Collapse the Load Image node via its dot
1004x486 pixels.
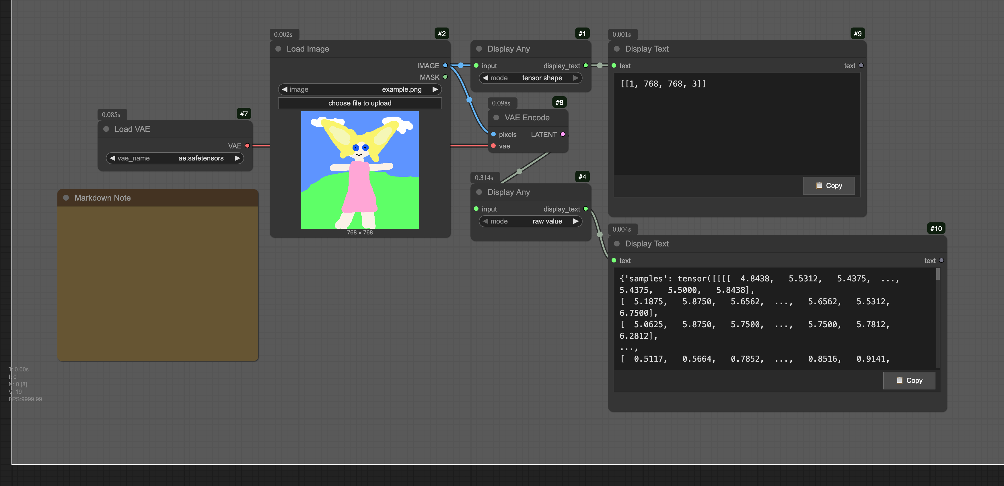coord(278,49)
